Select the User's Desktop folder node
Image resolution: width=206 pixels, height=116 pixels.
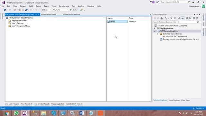click(17, 23)
